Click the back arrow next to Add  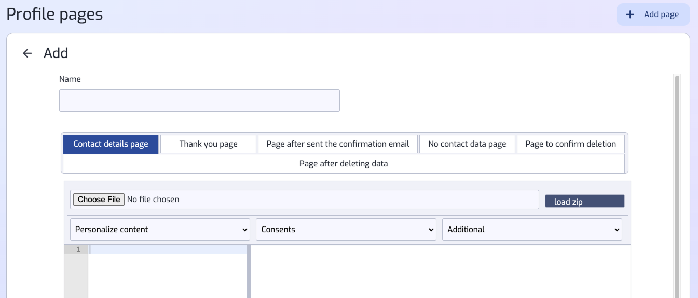(x=28, y=53)
